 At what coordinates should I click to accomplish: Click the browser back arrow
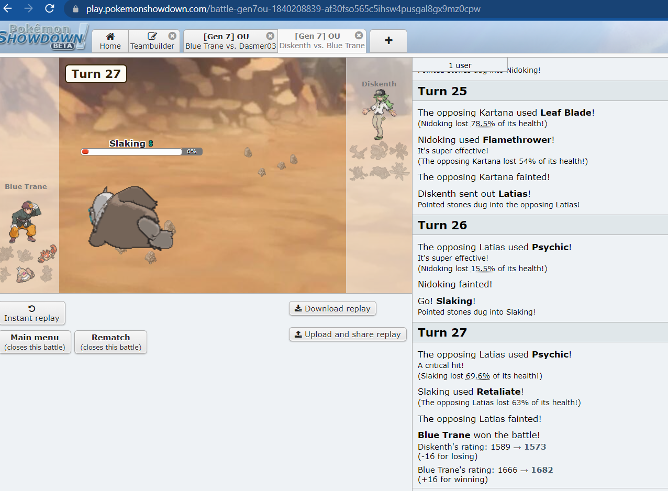point(8,8)
